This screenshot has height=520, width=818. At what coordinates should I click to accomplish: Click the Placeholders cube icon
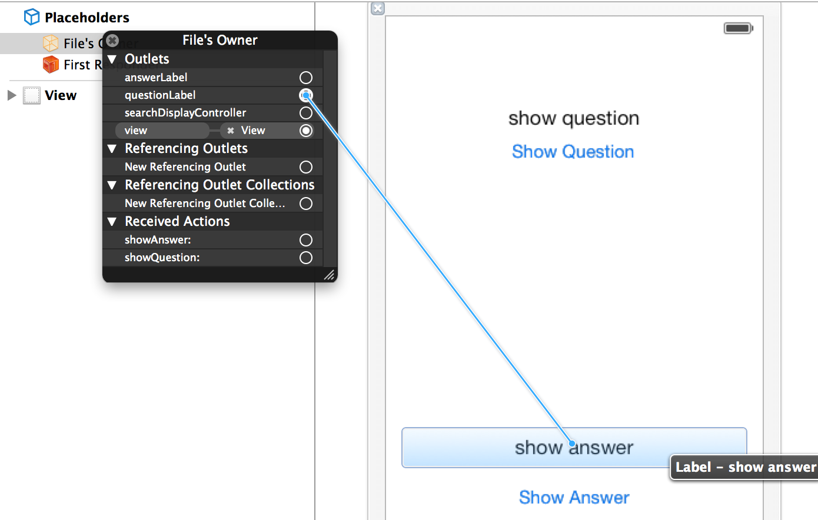coord(31,17)
